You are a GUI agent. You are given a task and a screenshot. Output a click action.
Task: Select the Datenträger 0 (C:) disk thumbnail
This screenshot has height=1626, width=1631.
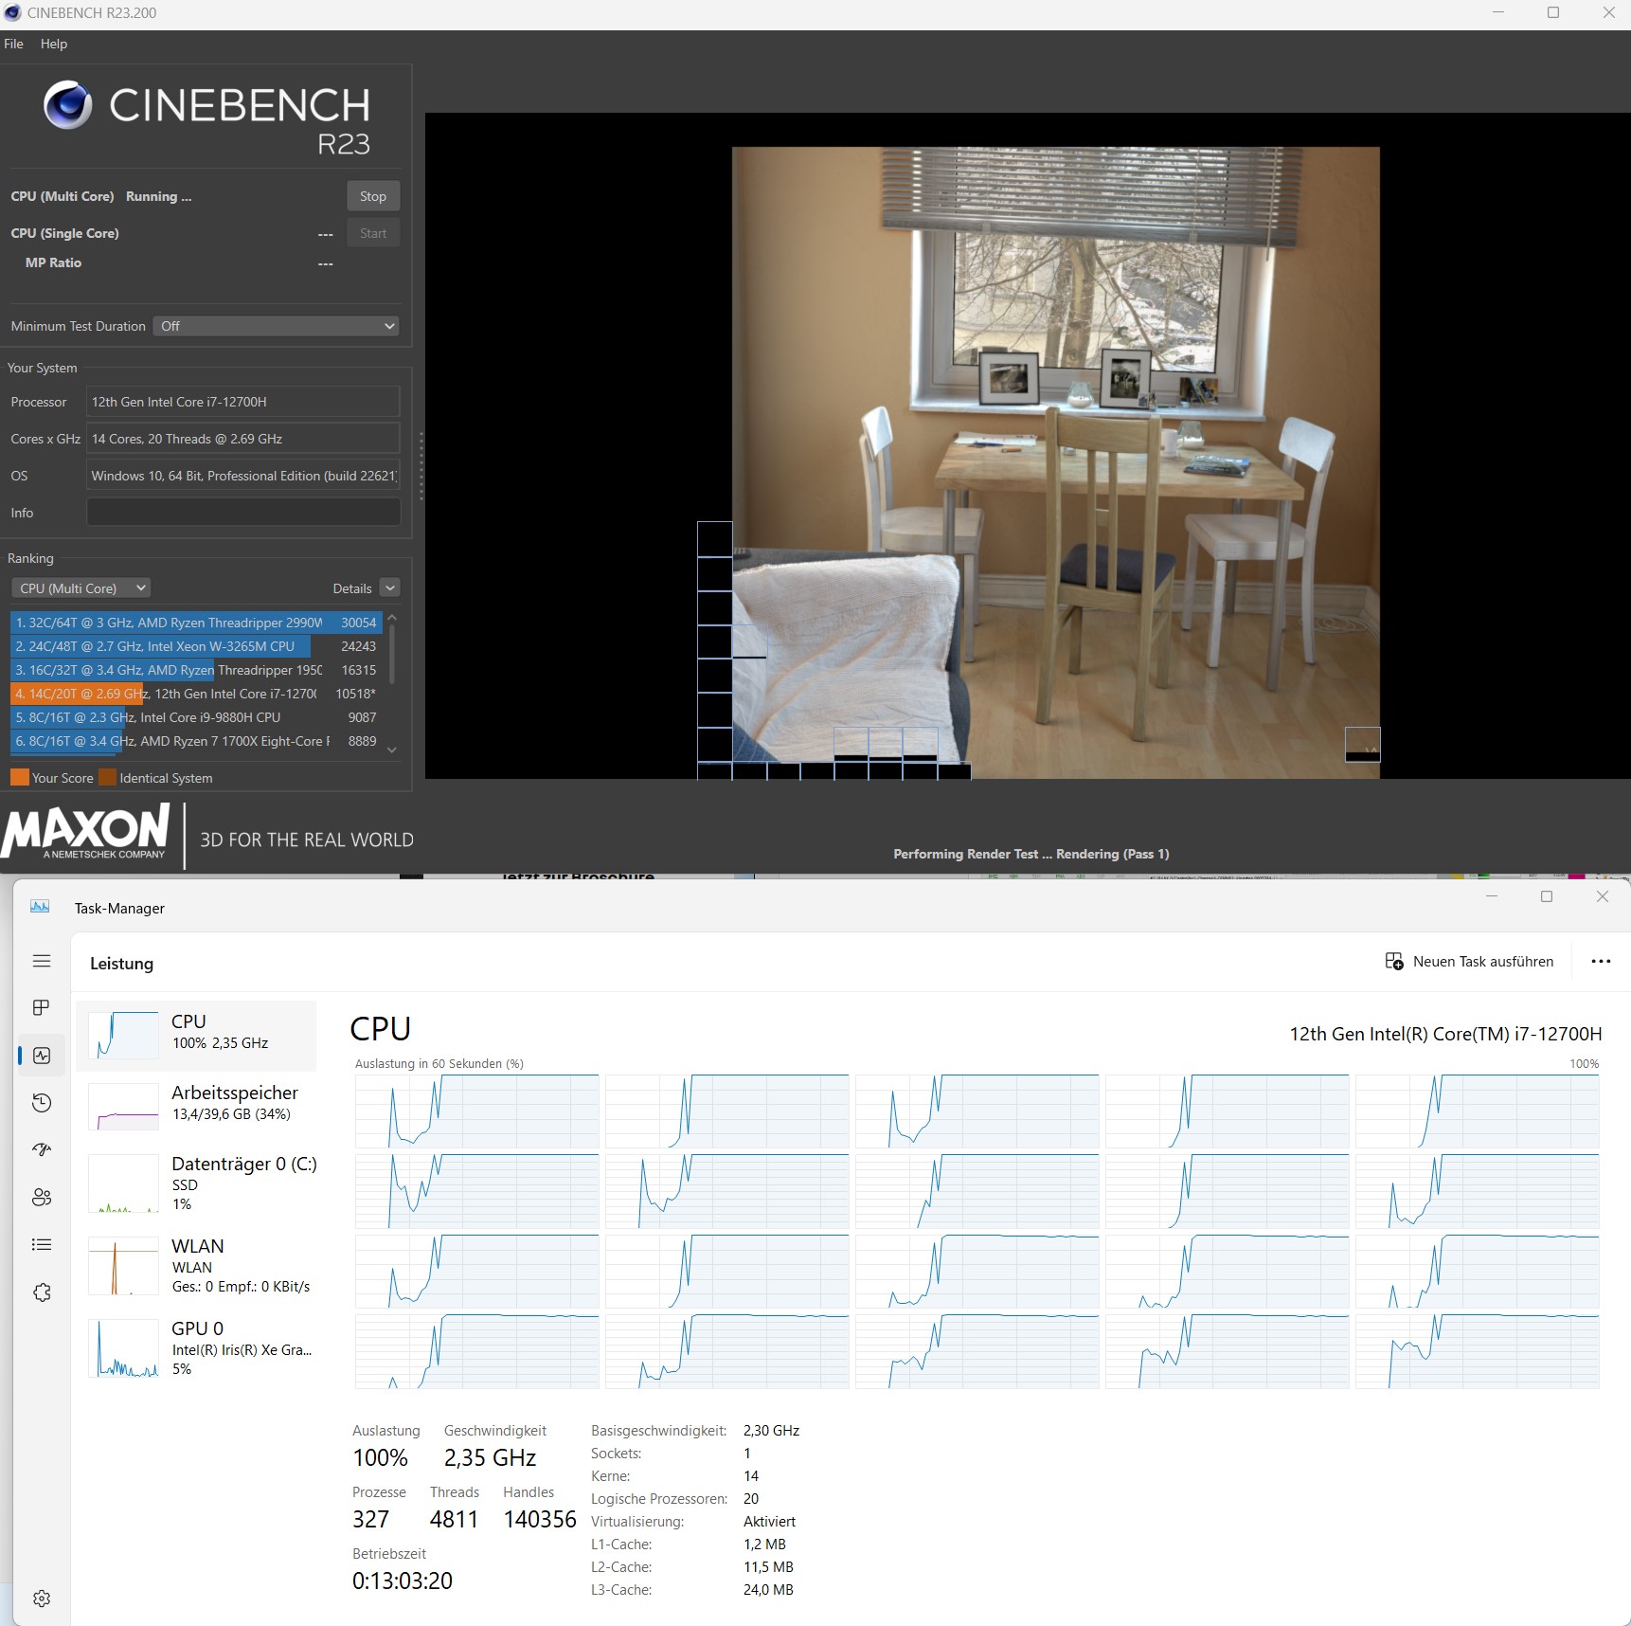[123, 1183]
